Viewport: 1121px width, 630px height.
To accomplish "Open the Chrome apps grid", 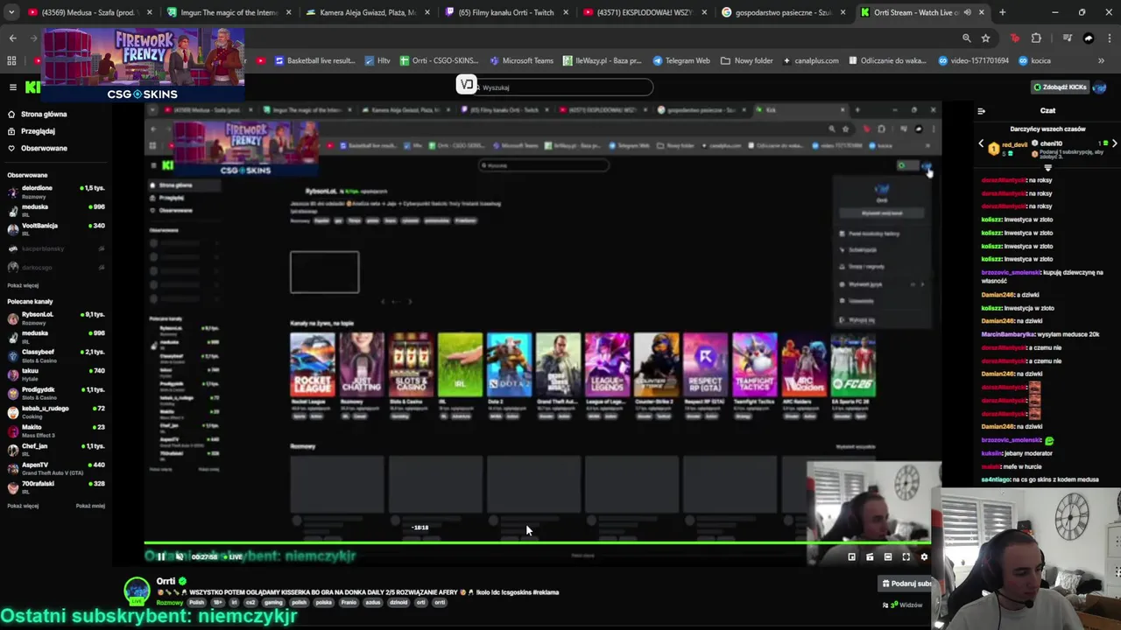I will pyautogui.click(x=11, y=60).
